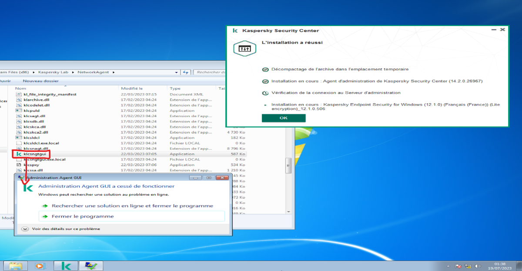Click the network icon in system tray

468,266
